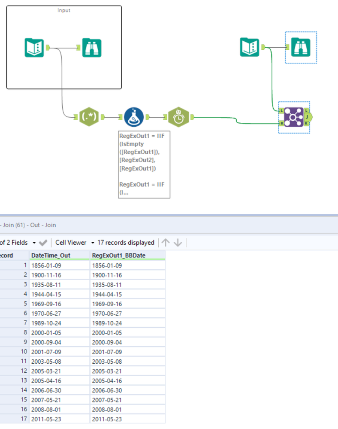The image size is (338, 429).
Task: Select the Formula tool flask icon
Action: (x=134, y=117)
